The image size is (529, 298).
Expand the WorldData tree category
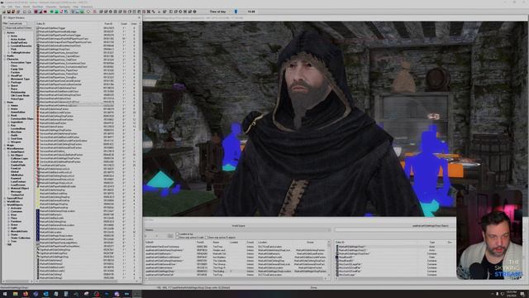[5, 201]
